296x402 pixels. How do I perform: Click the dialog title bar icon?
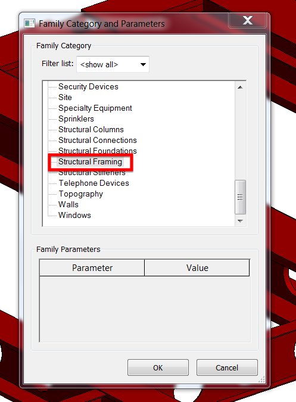coord(29,24)
